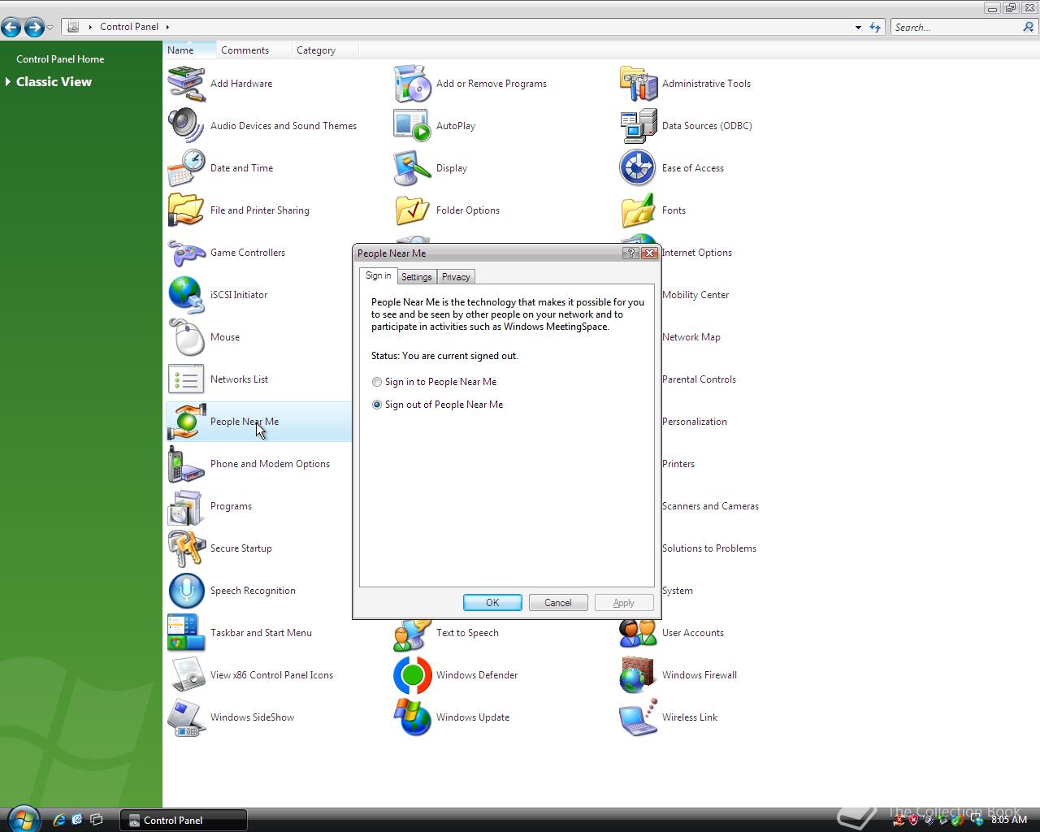Open Parental Controls item
Viewport: 1040px width, 832px height.
click(x=699, y=379)
